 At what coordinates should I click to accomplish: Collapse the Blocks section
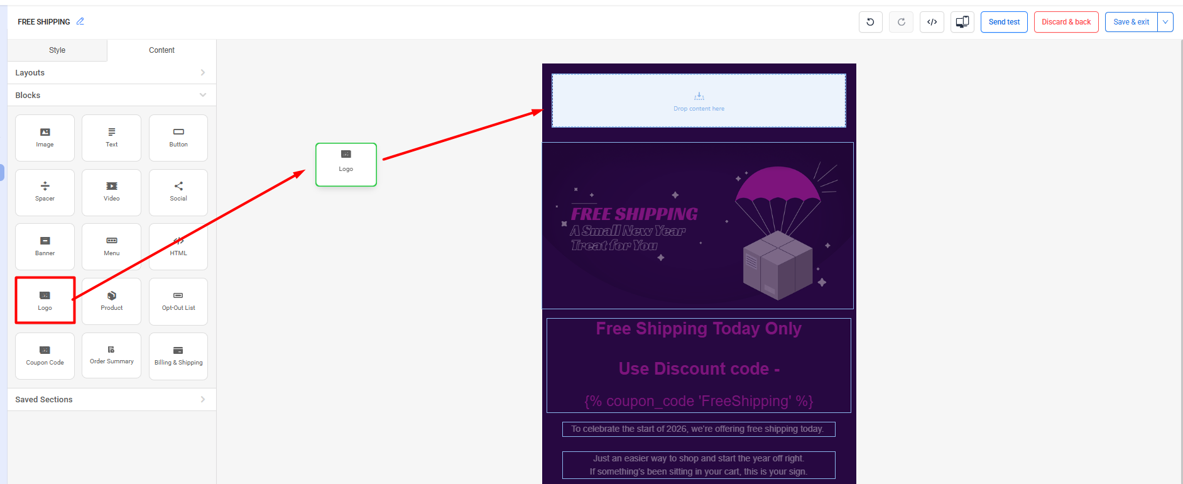click(x=112, y=95)
